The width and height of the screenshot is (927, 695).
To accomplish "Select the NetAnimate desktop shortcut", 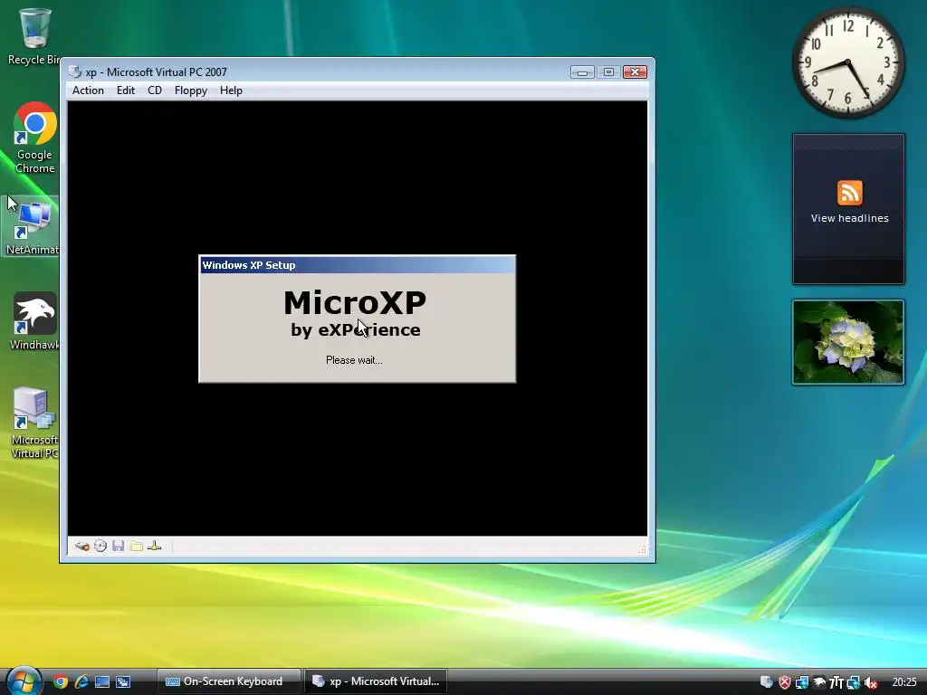I will click(x=33, y=227).
